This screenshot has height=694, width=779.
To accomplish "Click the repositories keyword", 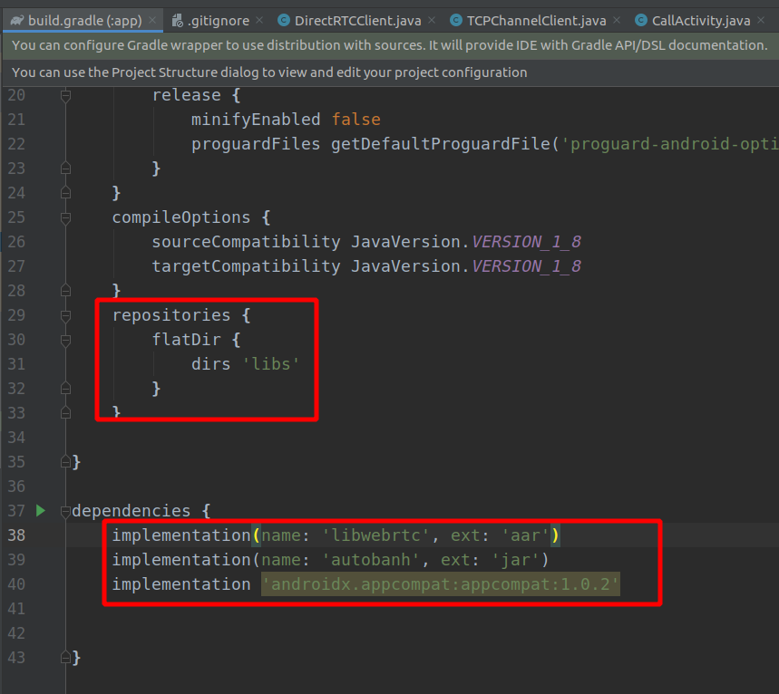I will coord(170,315).
